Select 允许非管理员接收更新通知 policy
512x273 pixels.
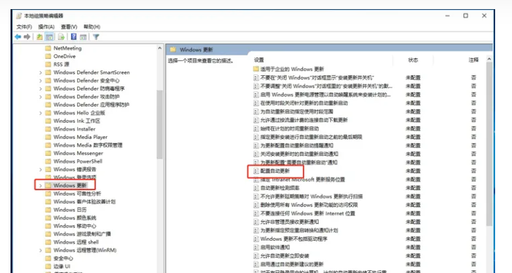[x=289, y=222]
